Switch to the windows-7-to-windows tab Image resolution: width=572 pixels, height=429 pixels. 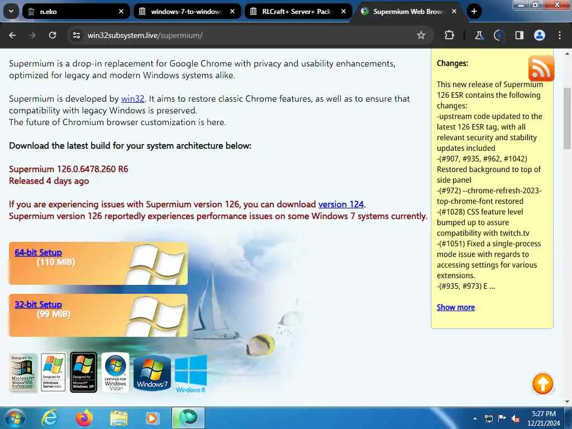click(187, 11)
